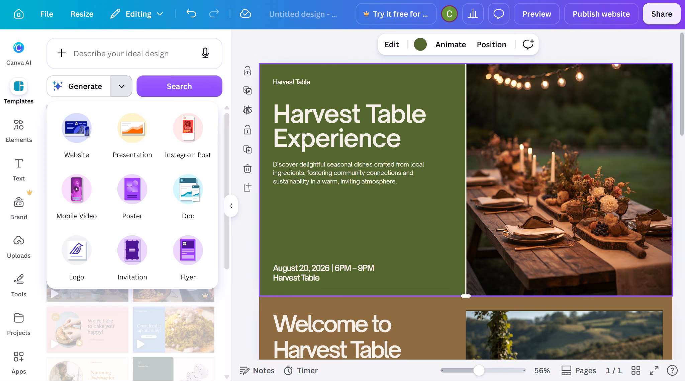Open the Position option
The height and width of the screenshot is (381, 685).
[x=491, y=45]
